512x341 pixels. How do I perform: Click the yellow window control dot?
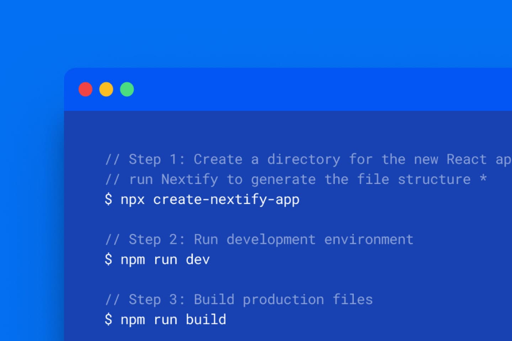(106, 89)
